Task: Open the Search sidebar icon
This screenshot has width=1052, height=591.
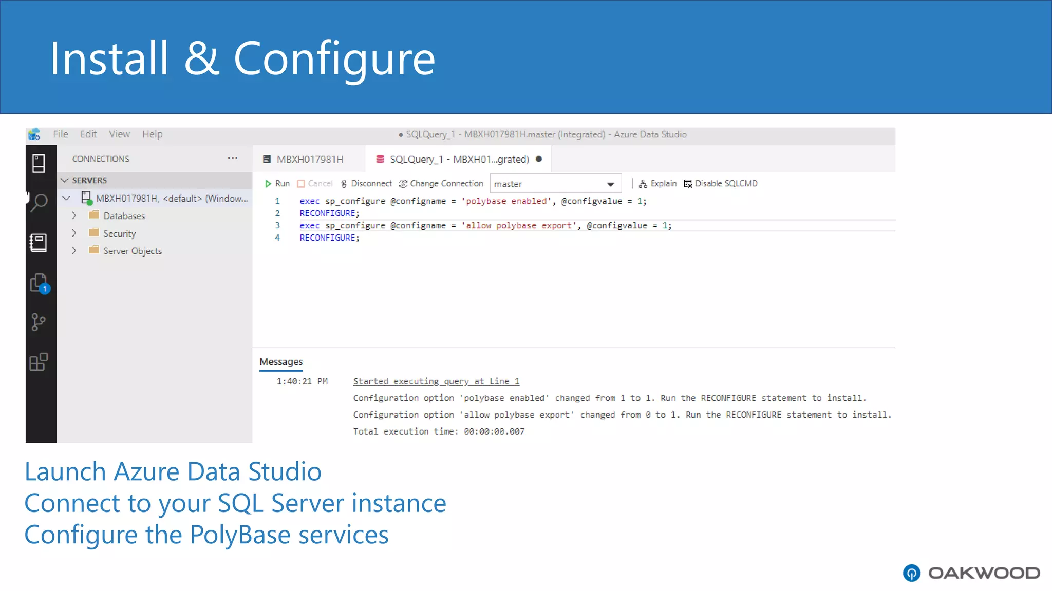Action: click(39, 203)
